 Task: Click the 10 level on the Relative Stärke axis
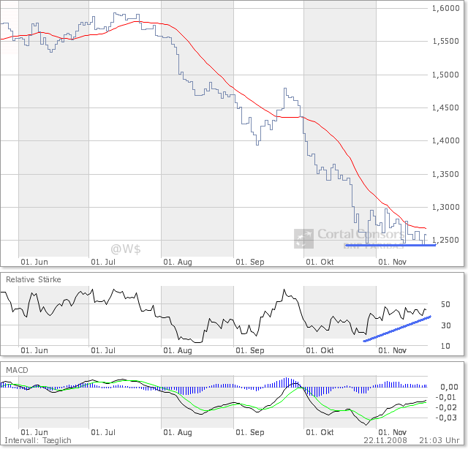pos(445,346)
